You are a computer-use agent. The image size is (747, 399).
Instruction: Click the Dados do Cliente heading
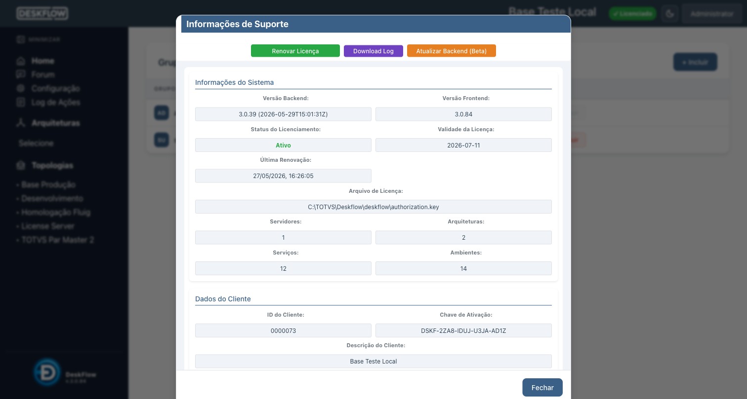coord(223,299)
